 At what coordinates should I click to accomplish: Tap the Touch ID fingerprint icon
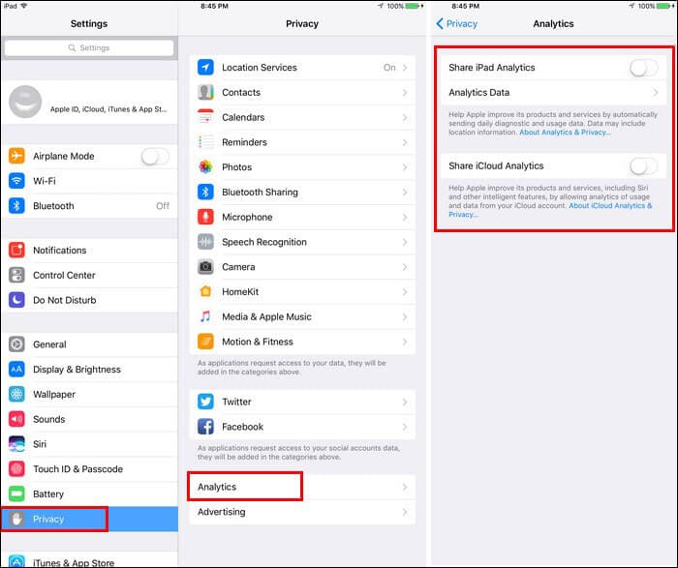pos(16,468)
